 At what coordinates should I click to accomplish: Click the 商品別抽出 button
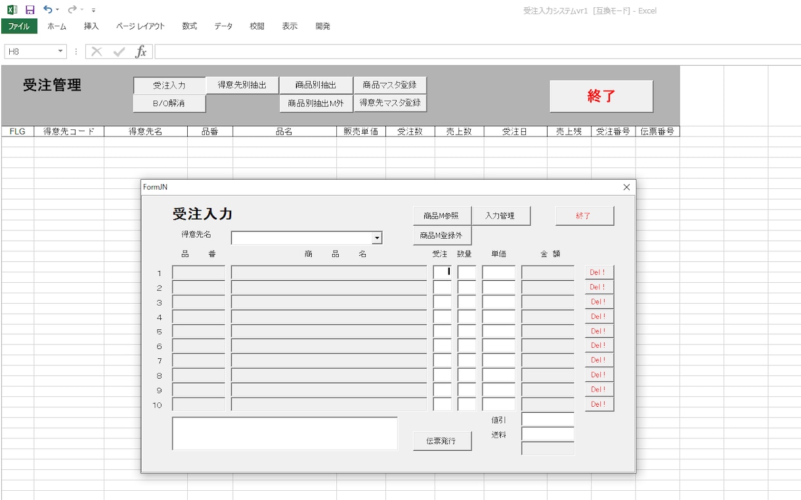(316, 85)
